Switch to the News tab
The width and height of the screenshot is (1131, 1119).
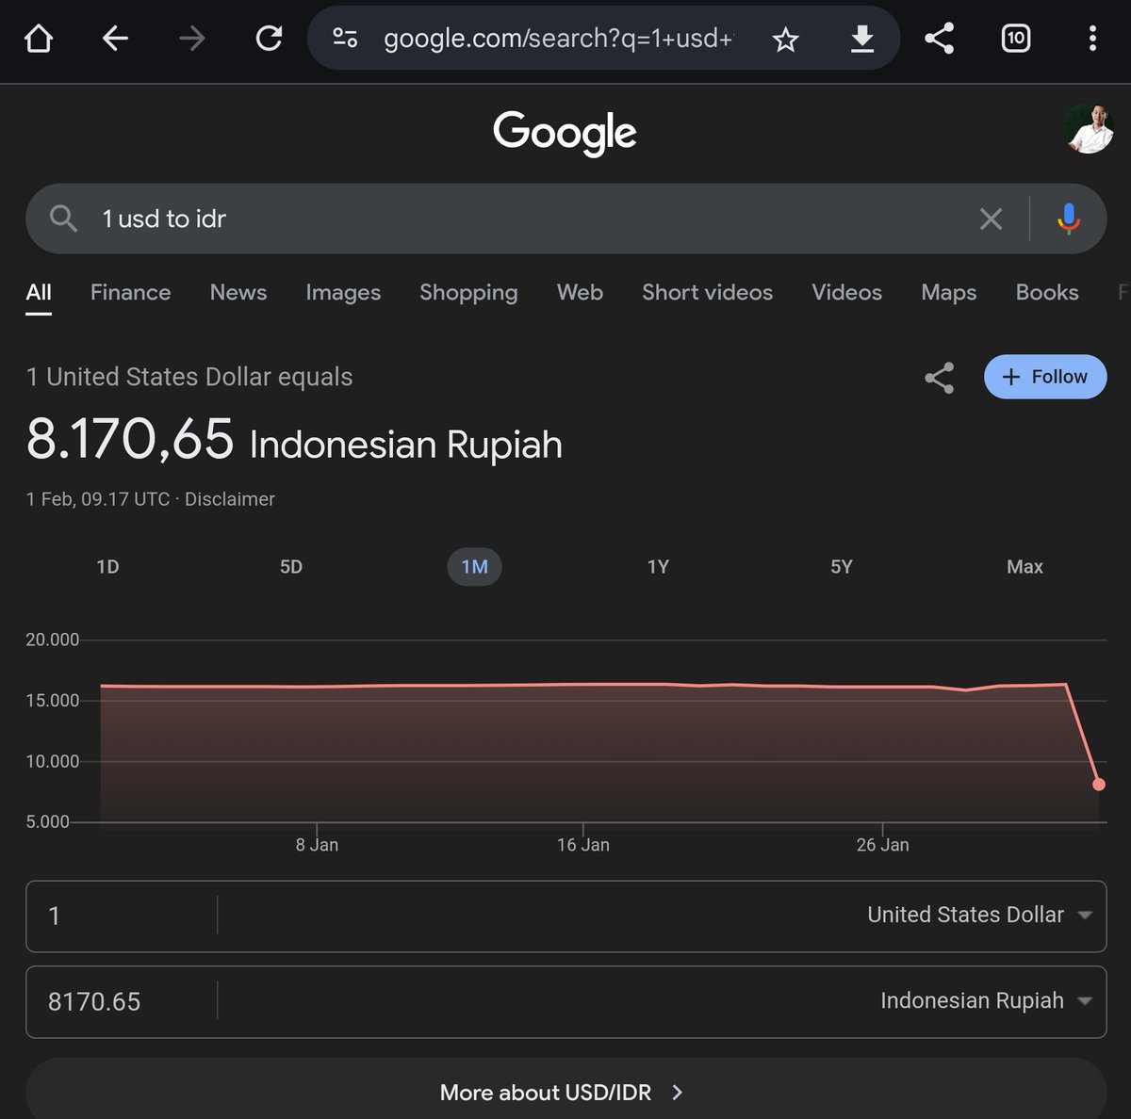click(x=238, y=292)
